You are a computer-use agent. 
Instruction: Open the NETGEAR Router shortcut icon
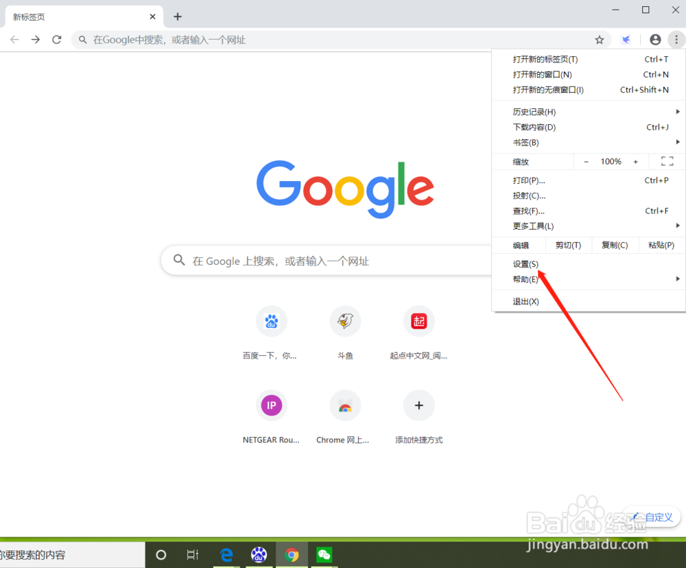(271, 405)
